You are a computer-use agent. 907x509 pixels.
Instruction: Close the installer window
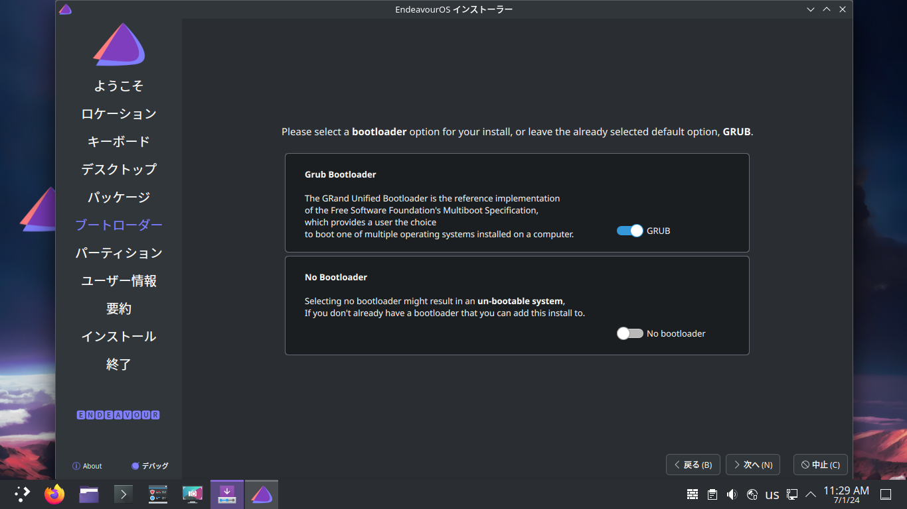coord(843,9)
